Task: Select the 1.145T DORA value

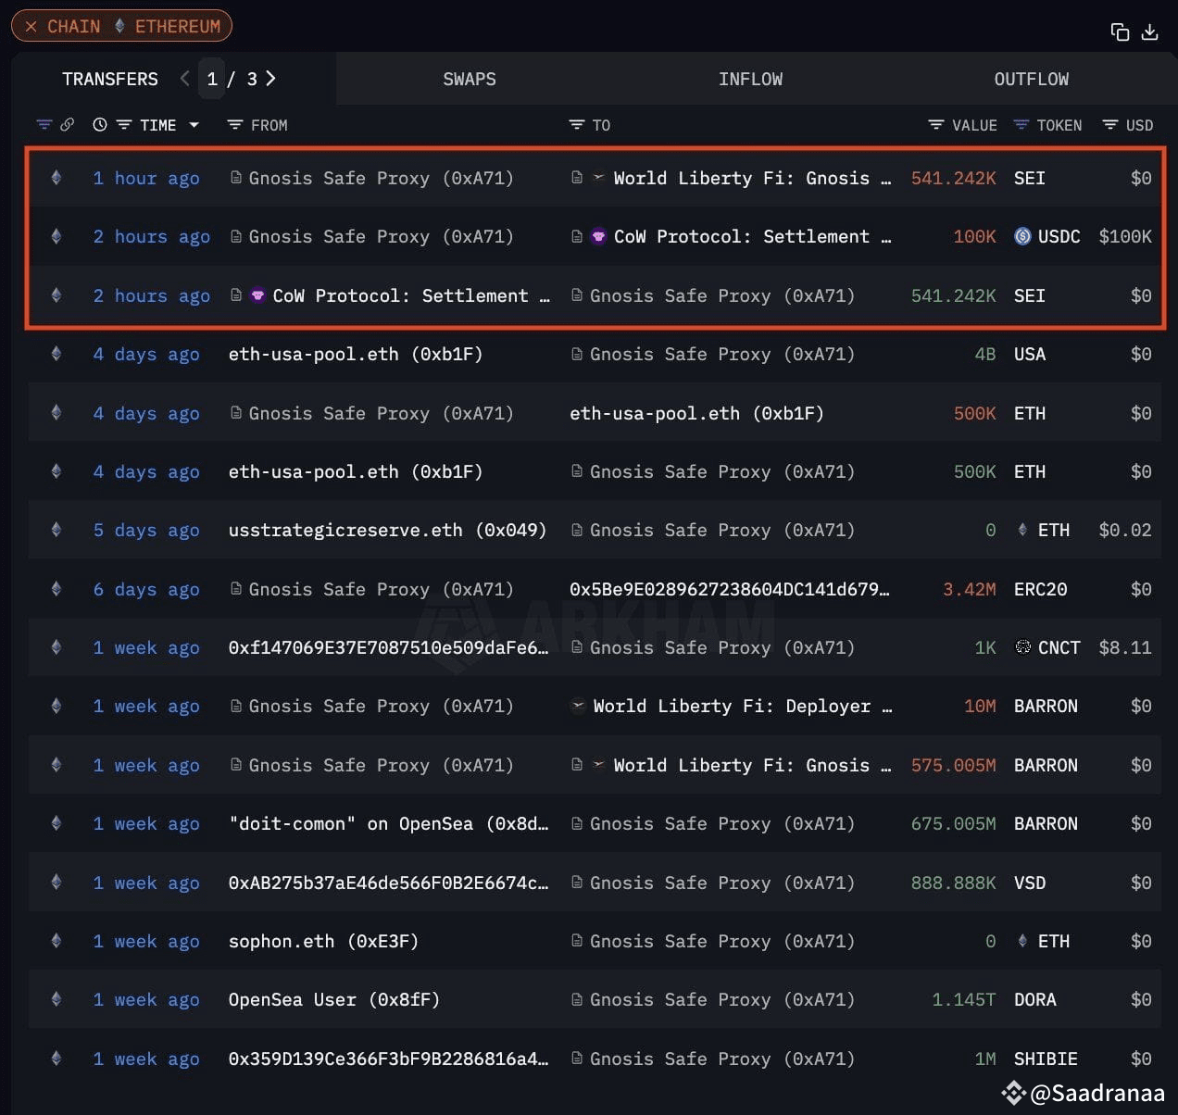Action: (964, 999)
